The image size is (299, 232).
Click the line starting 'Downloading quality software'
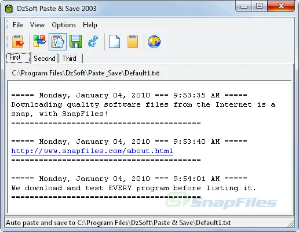pos(143,104)
